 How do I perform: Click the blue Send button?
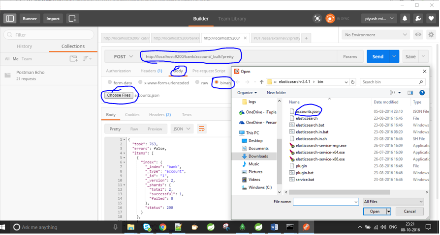378,56
